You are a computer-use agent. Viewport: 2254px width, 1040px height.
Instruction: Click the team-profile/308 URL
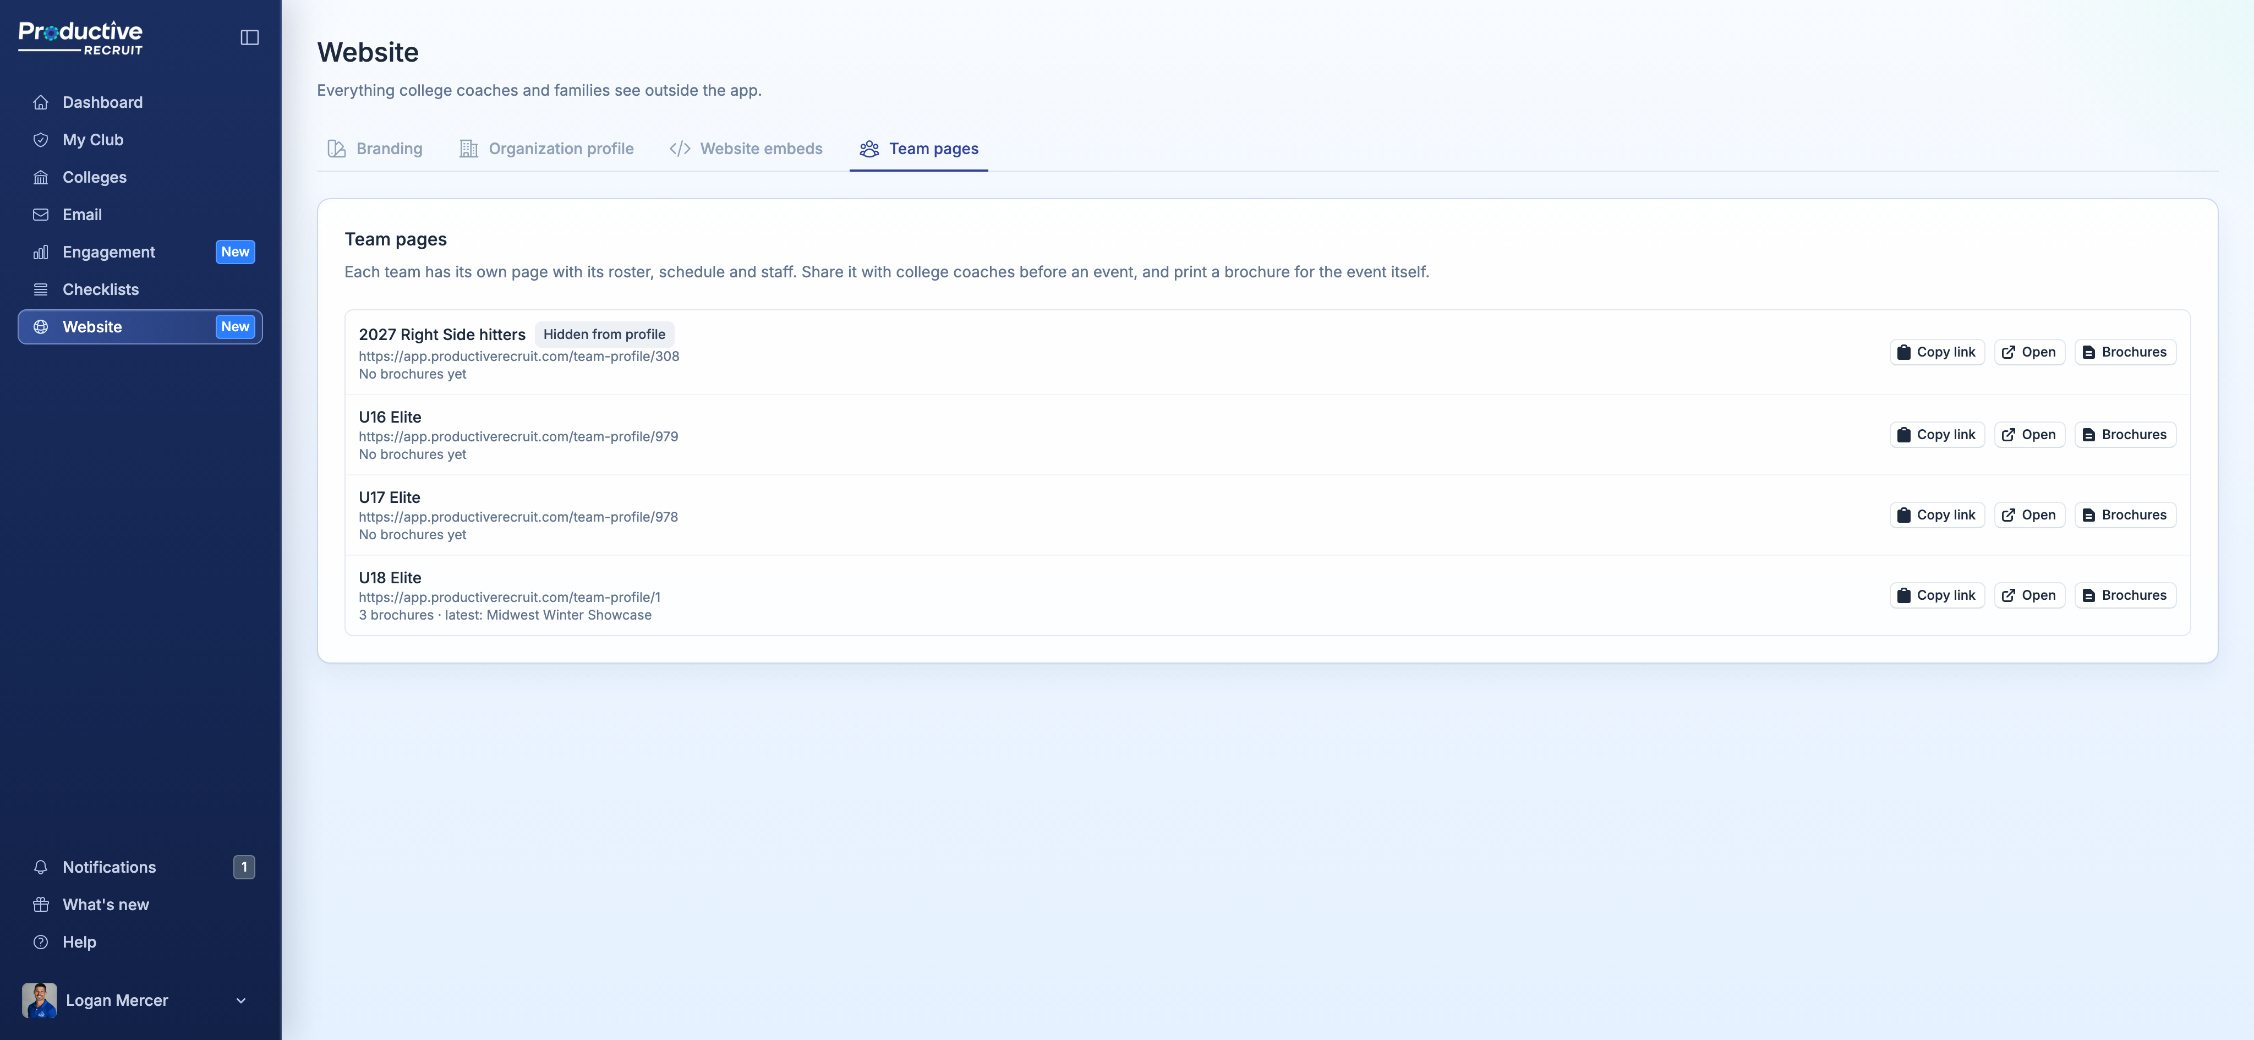[x=519, y=356]
